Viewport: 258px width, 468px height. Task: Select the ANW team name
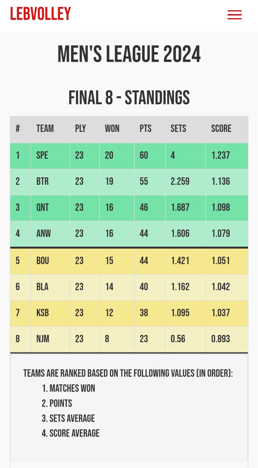tap(43, 233)
